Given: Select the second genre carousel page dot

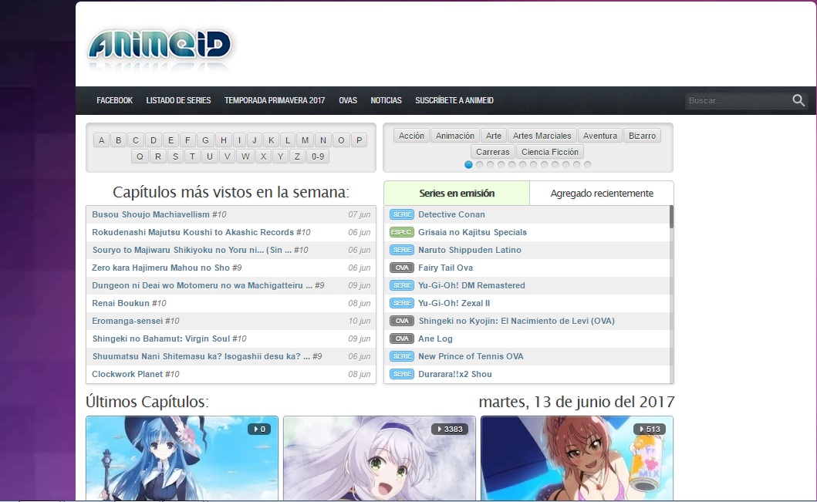Looking at the screenshot, I should [479, 164].
